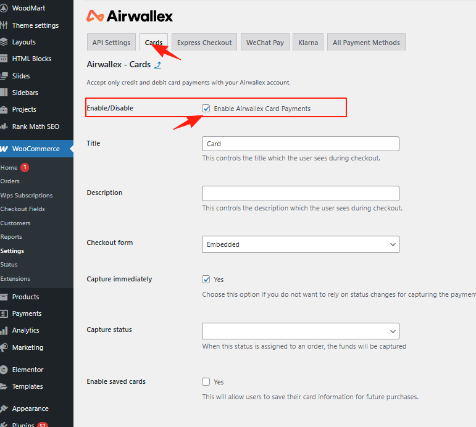Click the WoodMart sidebar icon

(3, 8)
